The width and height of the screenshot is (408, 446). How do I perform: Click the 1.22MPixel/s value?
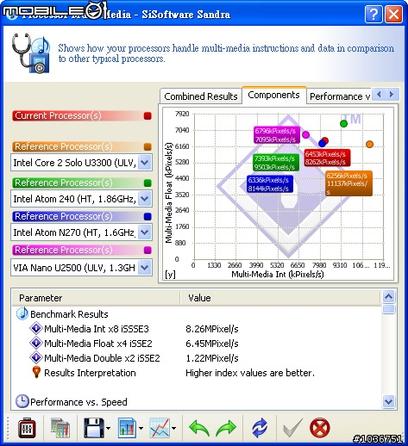[x=212, y=358]
